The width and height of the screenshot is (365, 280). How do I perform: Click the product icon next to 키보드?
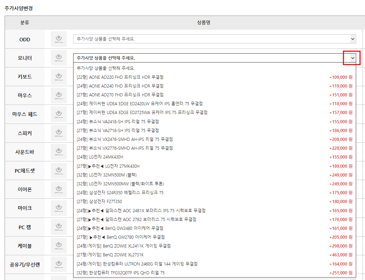[x=59, y=77]
